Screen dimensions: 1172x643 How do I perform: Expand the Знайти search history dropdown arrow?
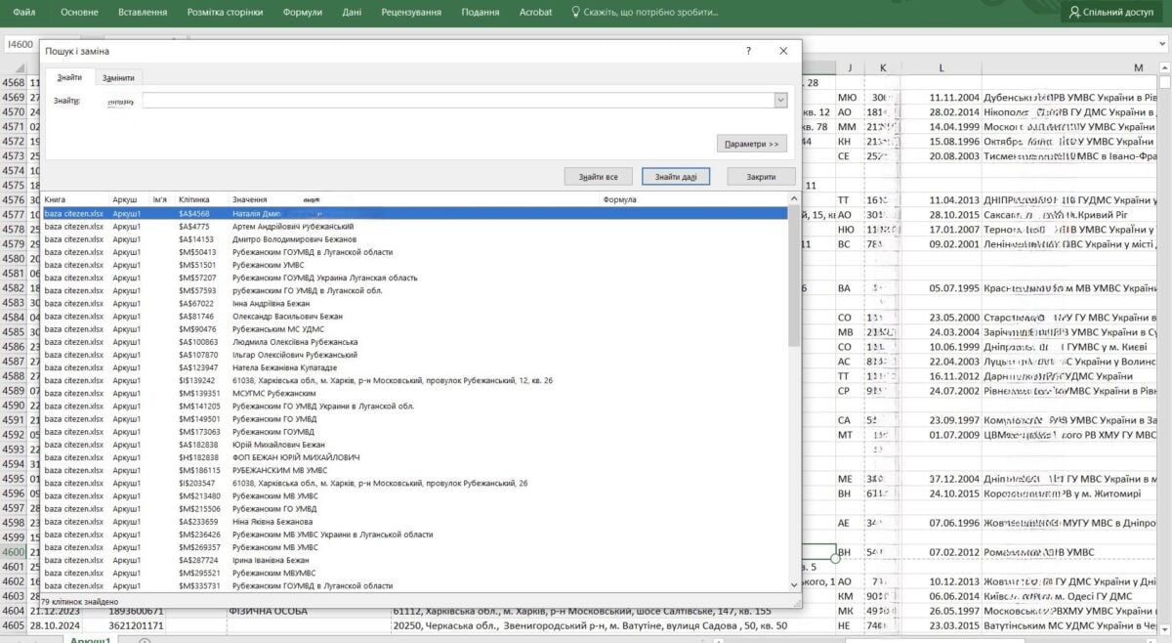(x=780, y=100)
